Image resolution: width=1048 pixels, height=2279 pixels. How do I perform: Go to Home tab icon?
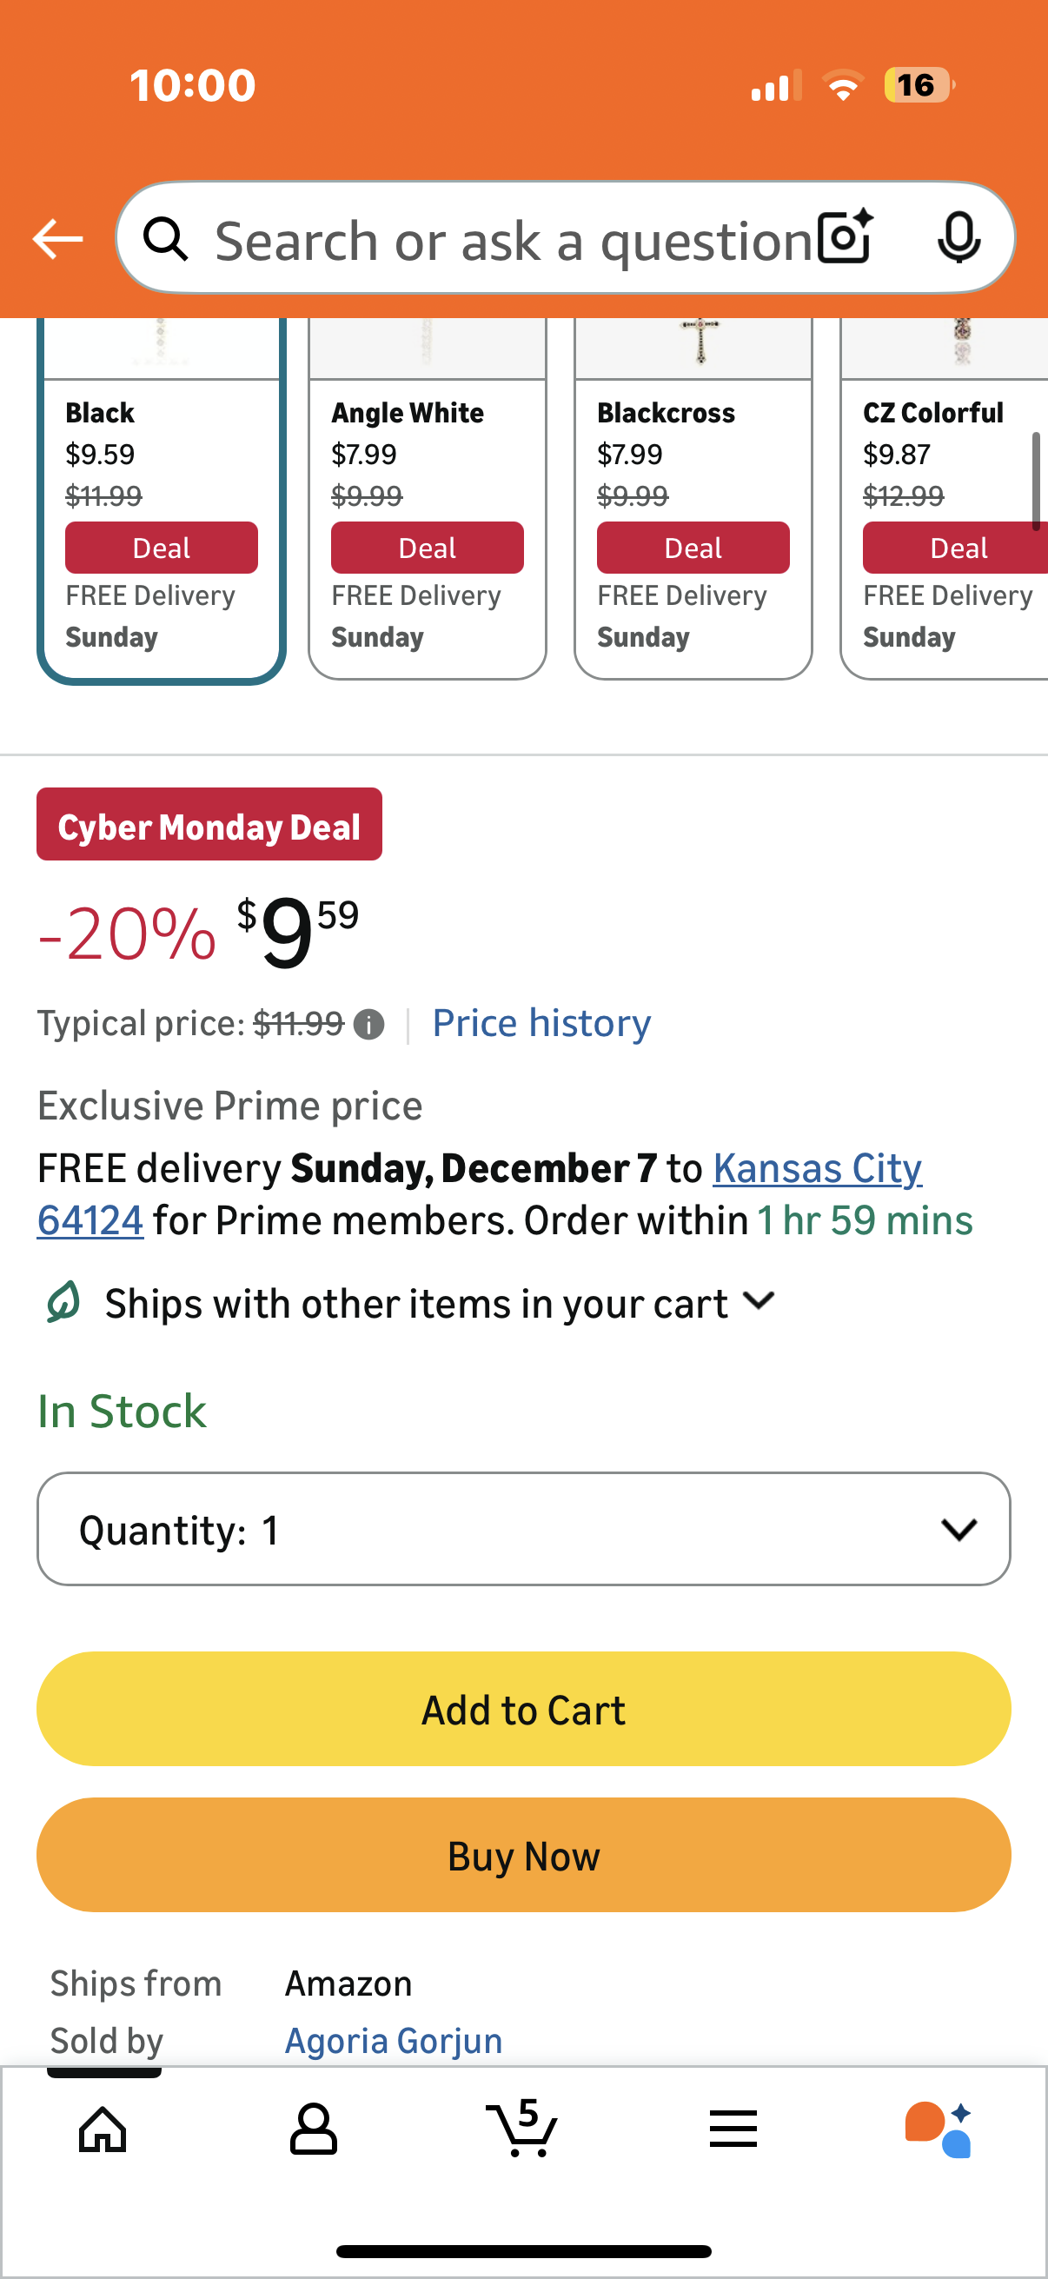103,2130
